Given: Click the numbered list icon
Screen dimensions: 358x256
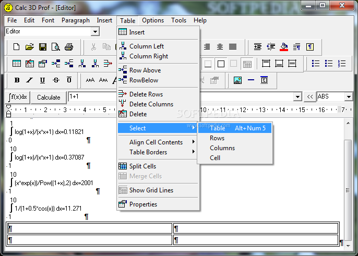Looking at the screenshot, I should point(342,64).
